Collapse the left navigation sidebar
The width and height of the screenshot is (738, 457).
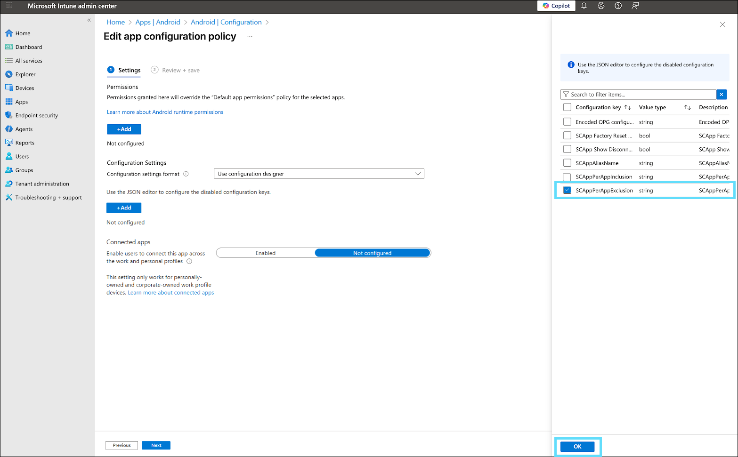(x=89, y=20)
